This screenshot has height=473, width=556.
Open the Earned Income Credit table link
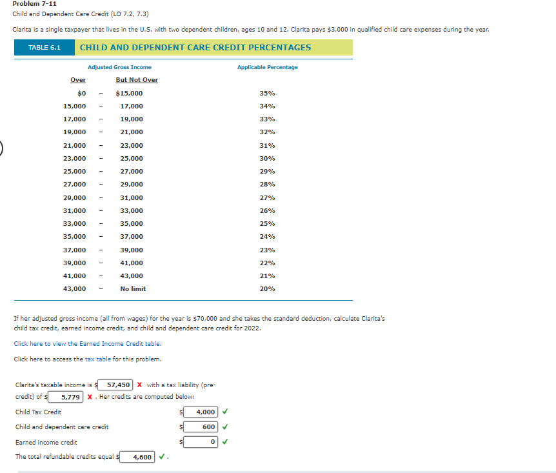click(x=88, y=343)
